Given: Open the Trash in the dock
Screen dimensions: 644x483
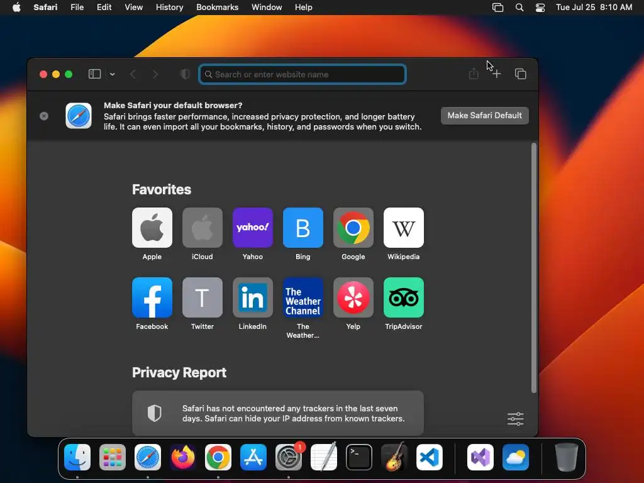Looking at the screenshot, I should 567,457.
